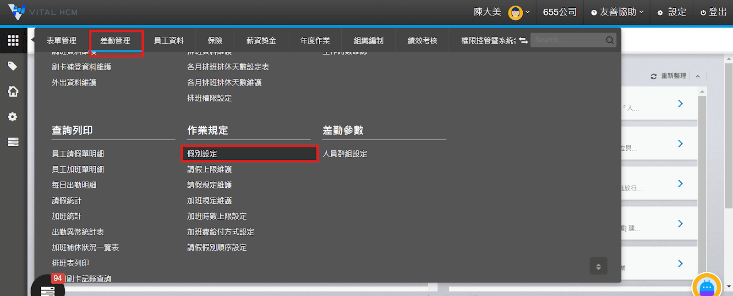
Task: Open the fourth card's right chevron
Action: click(680, 223)
